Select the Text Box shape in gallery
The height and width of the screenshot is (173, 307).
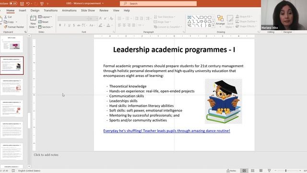pyautogui.click(x=189, y=17)
